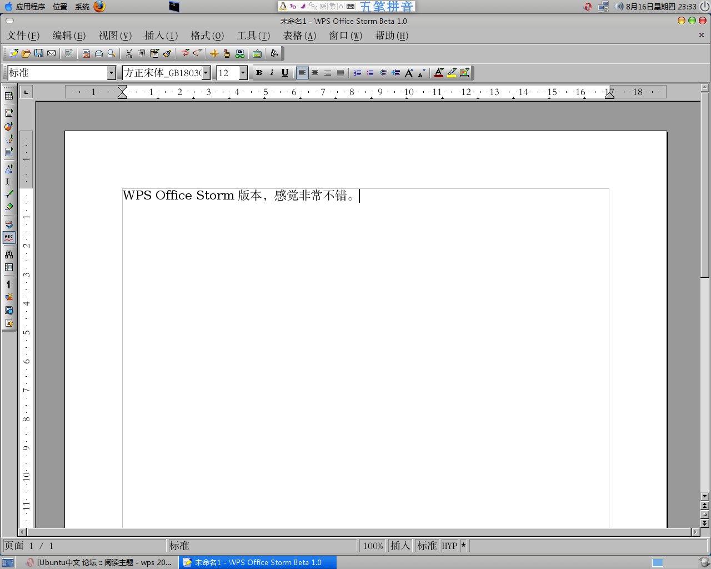The height and width of the screenshot is (569, 711).
Task: Open find and replace binoculars icon
Action: click(x=9, y=254)
